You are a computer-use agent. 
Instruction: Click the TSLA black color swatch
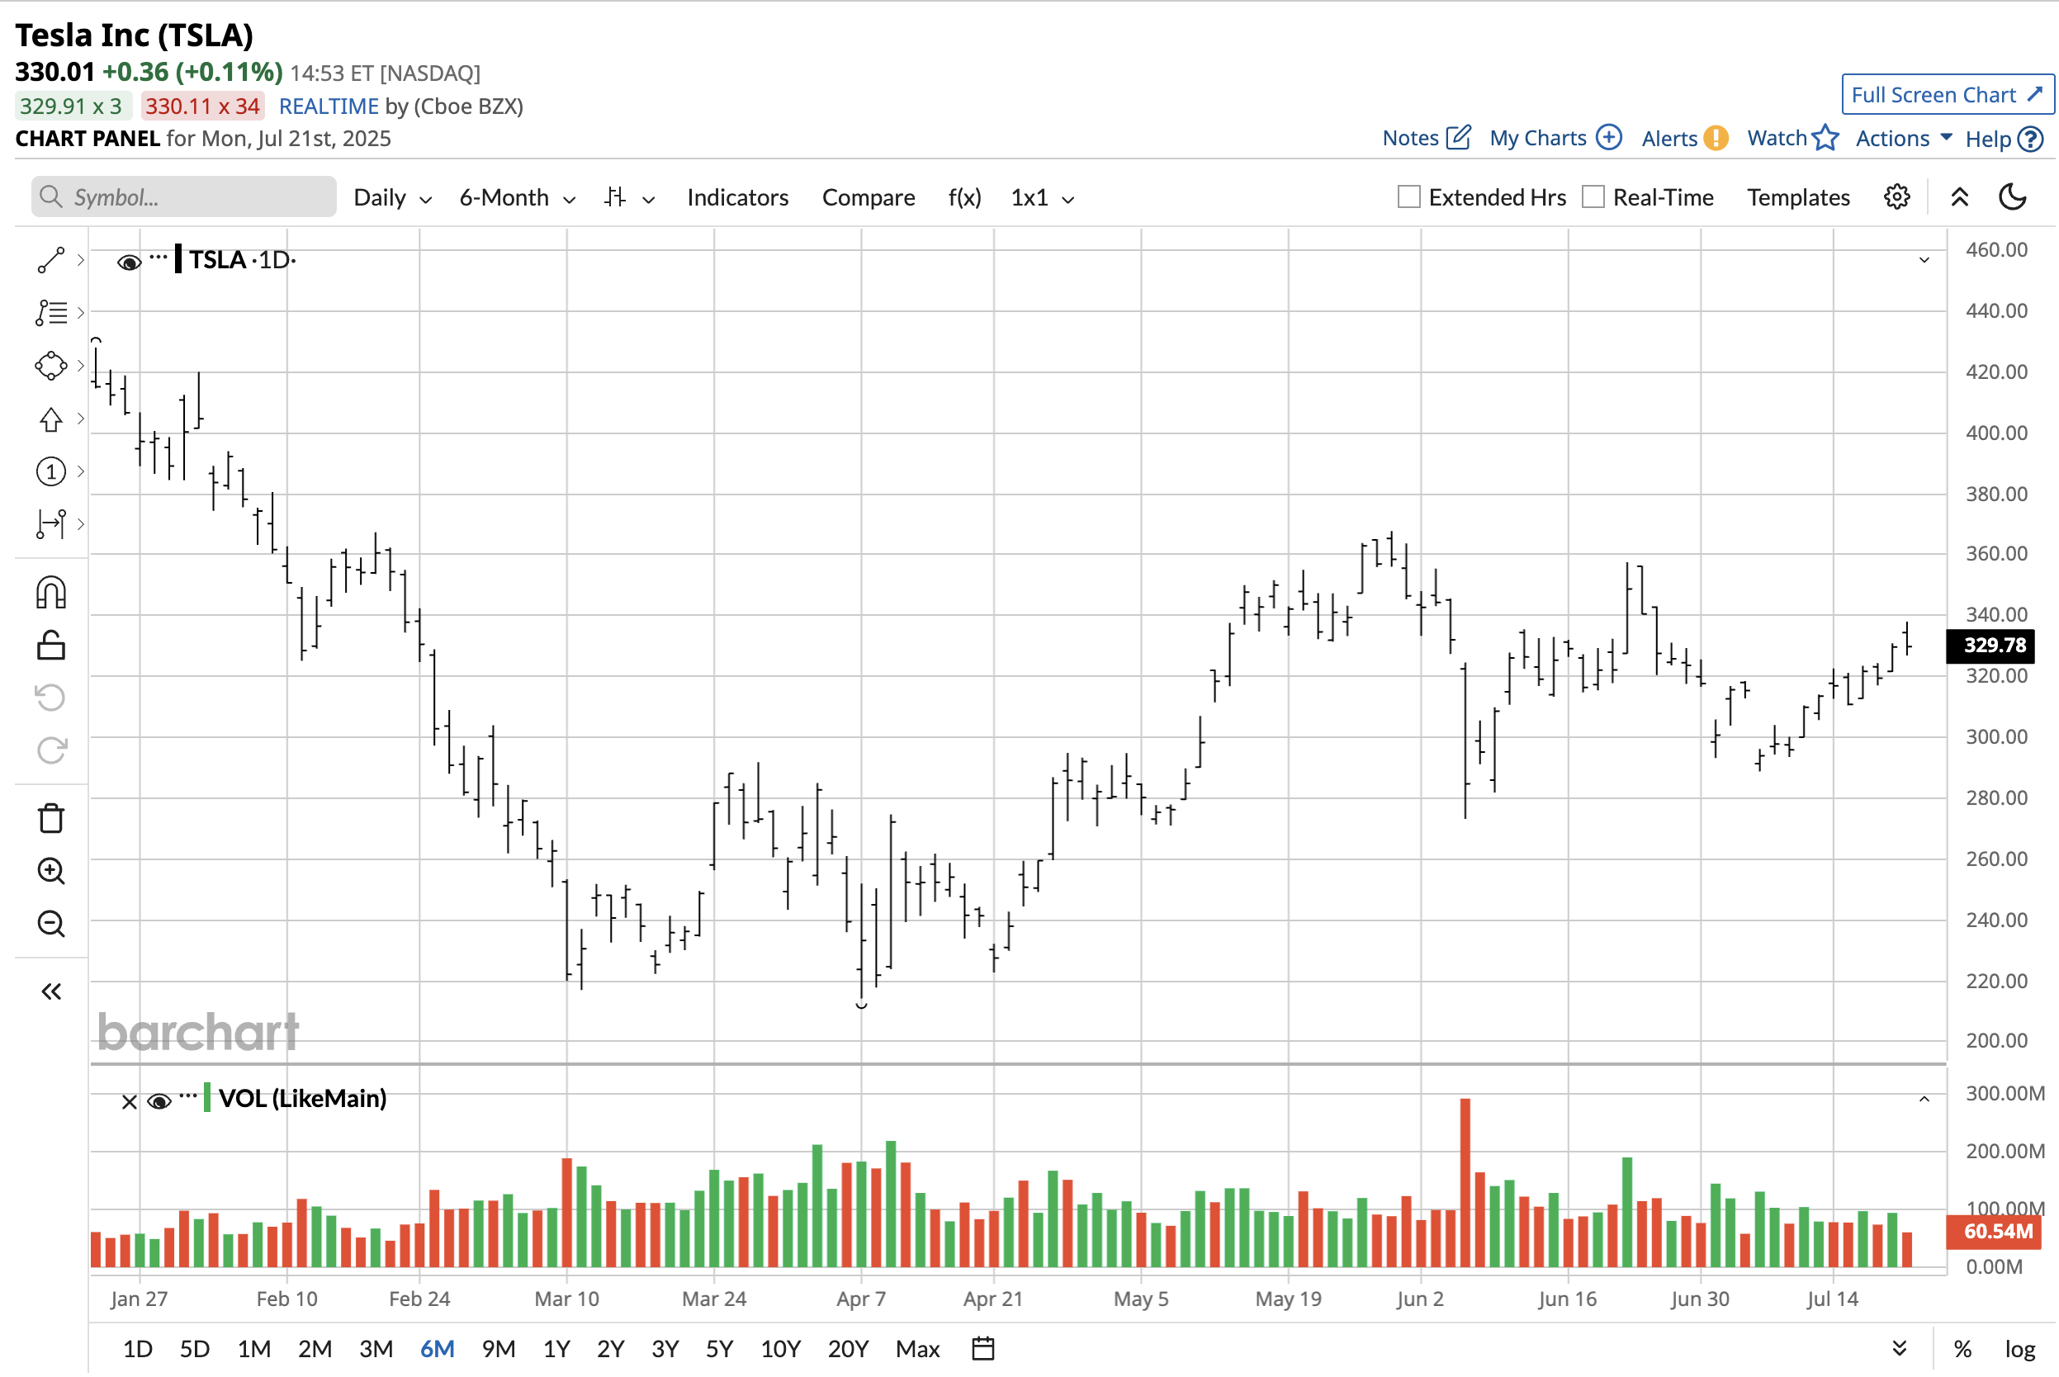[x=178, y=259]
